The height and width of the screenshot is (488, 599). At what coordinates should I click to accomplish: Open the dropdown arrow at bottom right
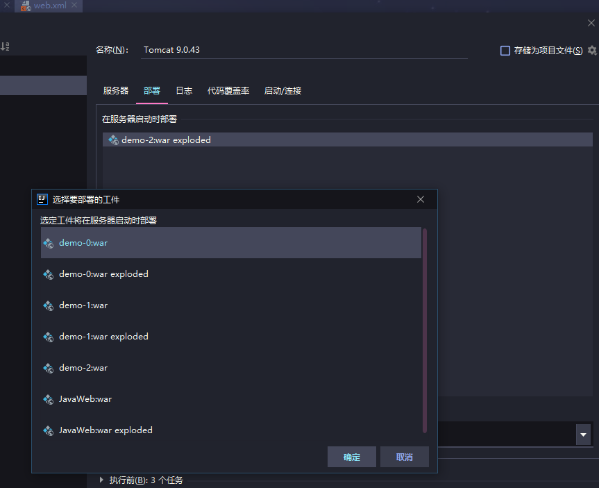pyautogui.click(x=583, y=435)
